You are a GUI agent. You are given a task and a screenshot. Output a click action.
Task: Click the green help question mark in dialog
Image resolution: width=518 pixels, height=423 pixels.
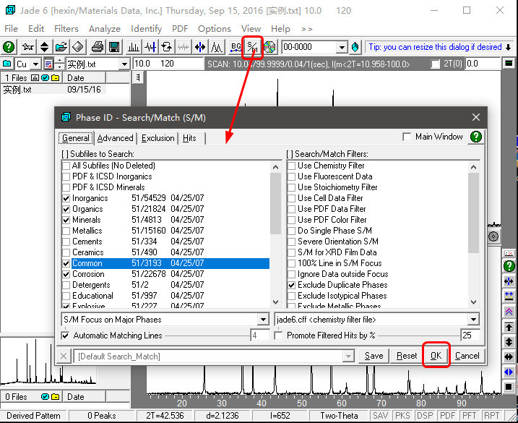click(475, 137)
